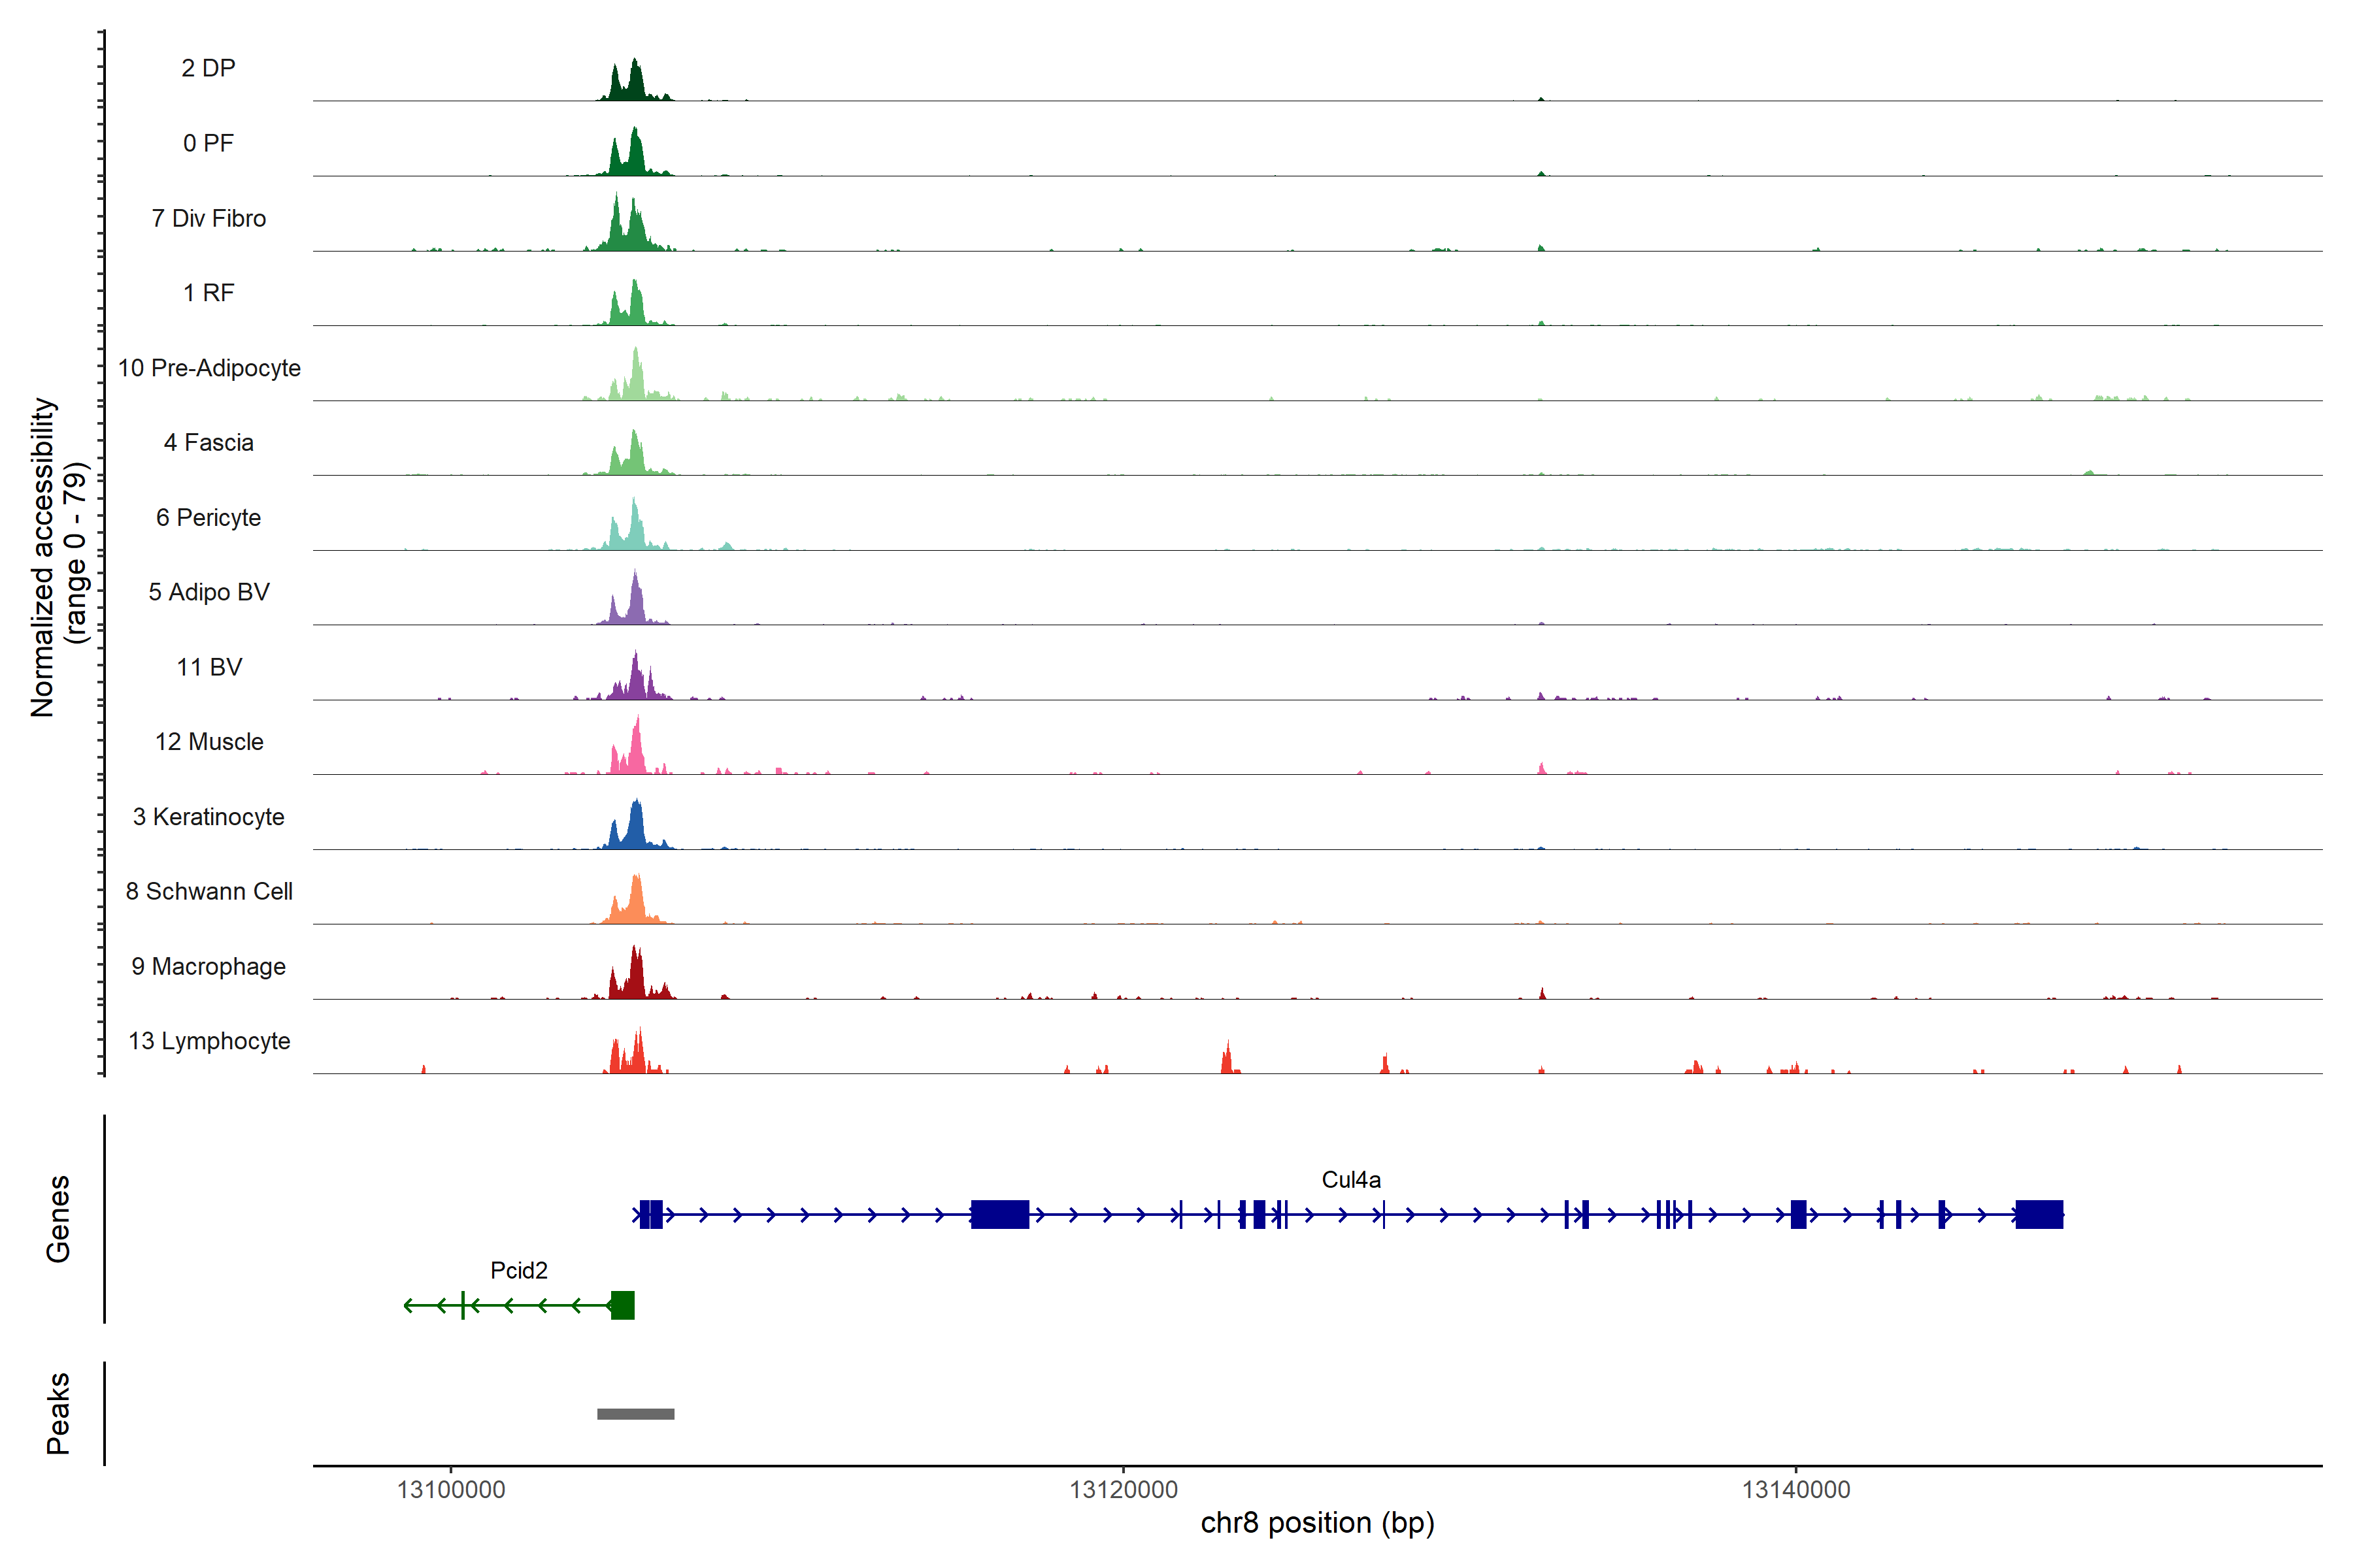Click the 13140000 x-axis tick label
This screenshot has width=2353, height=1568.
[x=1795, y=1489]
